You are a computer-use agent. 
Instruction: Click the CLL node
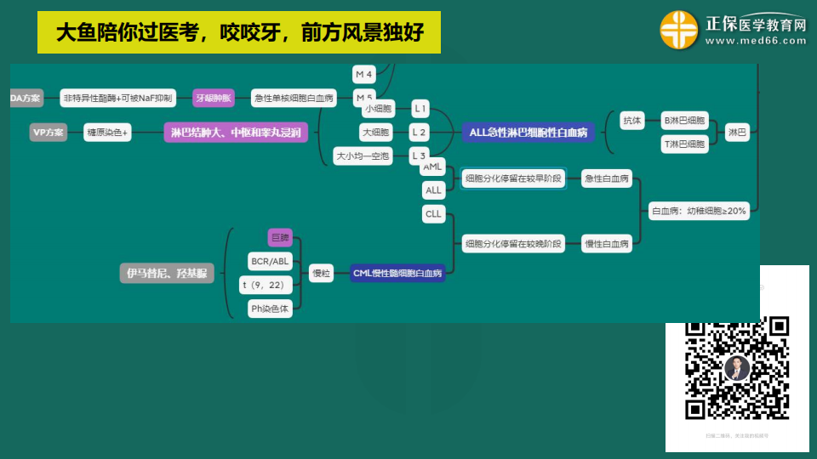tap(433, 214)
